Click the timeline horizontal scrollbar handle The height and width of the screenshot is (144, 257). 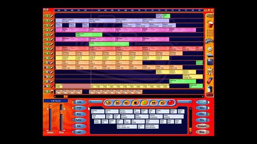[66, 96]
